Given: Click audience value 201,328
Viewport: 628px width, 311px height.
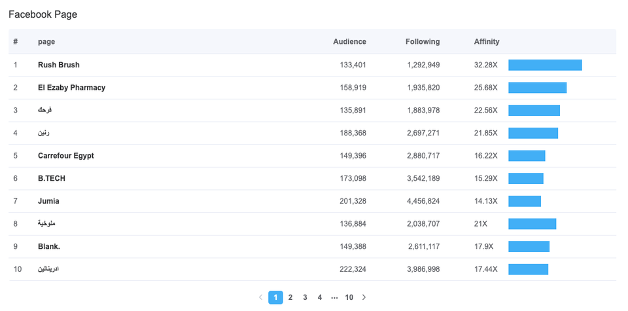Looking at the screenshot, I should [x=353, y=201].
